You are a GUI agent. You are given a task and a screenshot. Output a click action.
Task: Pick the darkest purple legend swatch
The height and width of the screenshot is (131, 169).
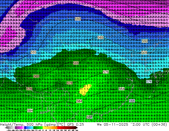[x=16, y=128]
